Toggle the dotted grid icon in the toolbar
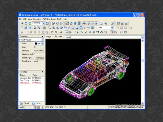Viewport: 163px width, 122px height. pos(26,32)
